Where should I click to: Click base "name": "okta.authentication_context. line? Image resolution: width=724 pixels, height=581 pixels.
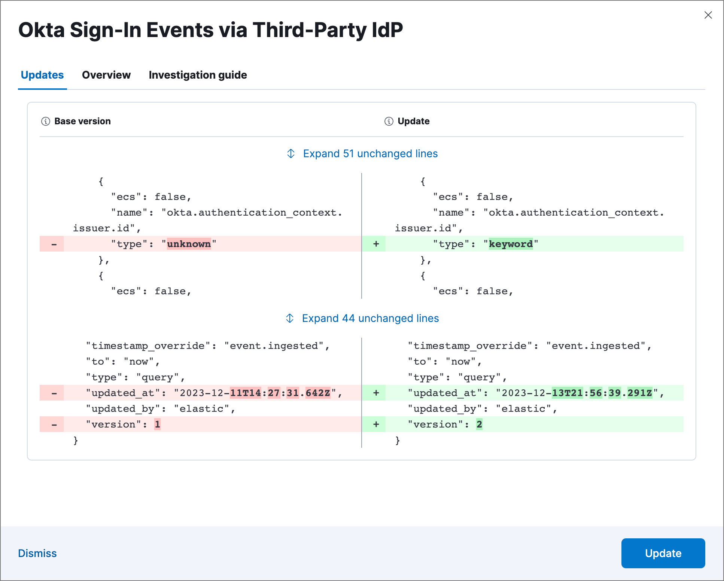pyautogui.click(x=226, y=212)
